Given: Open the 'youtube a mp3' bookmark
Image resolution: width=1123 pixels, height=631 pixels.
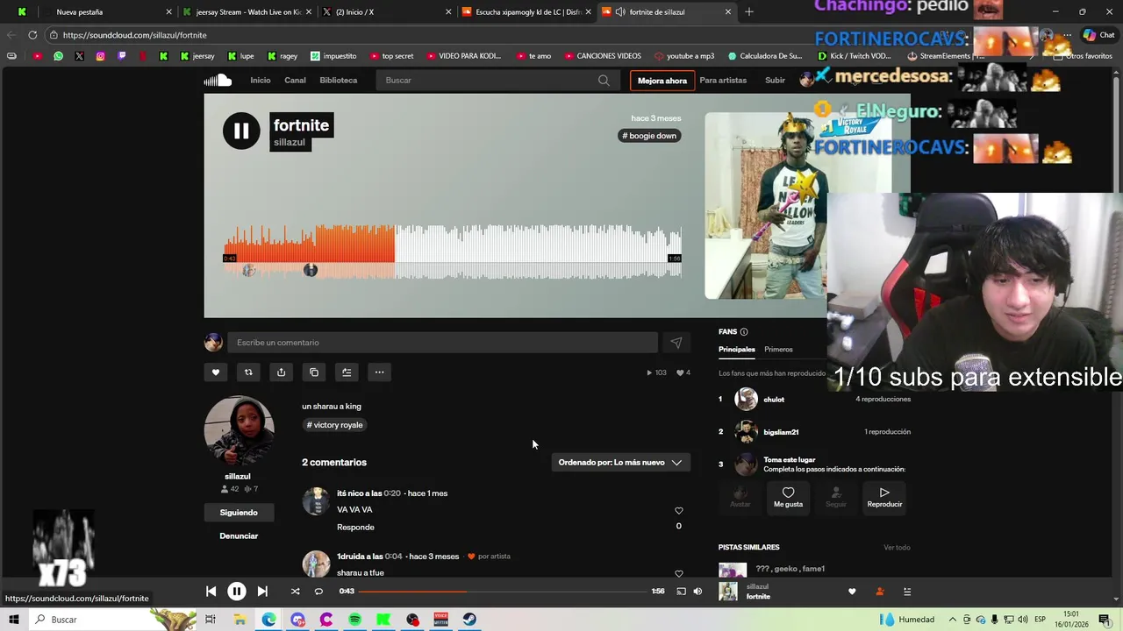Looking at the screenshot, I should 683,56.
